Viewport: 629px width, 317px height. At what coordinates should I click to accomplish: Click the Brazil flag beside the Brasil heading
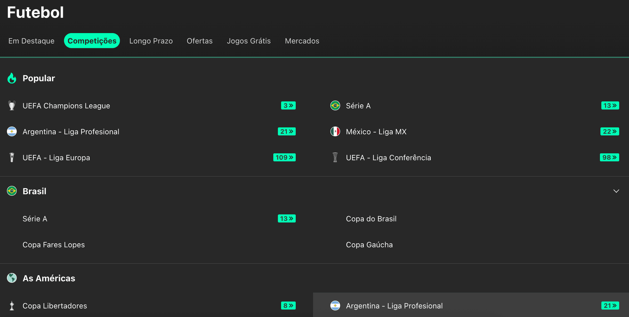point(12,191)
